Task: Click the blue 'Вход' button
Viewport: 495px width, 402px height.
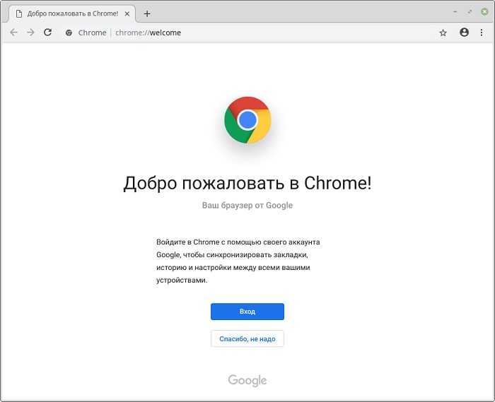Action: click(x=248, y=312)
